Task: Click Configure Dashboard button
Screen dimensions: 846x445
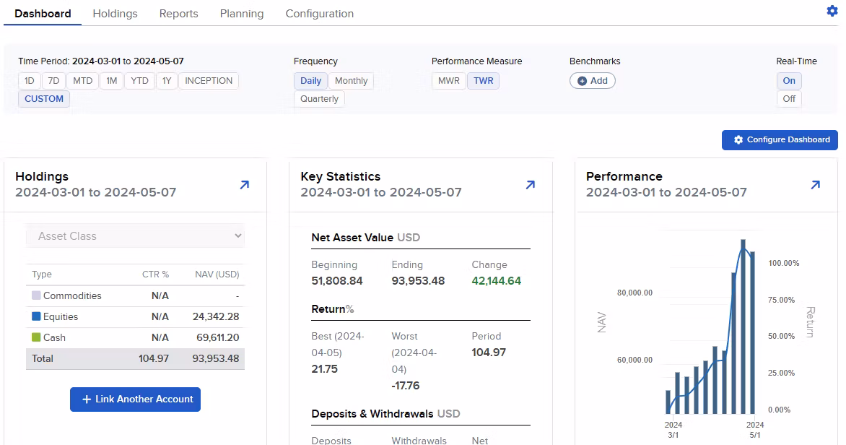Action: coord(780,140)
